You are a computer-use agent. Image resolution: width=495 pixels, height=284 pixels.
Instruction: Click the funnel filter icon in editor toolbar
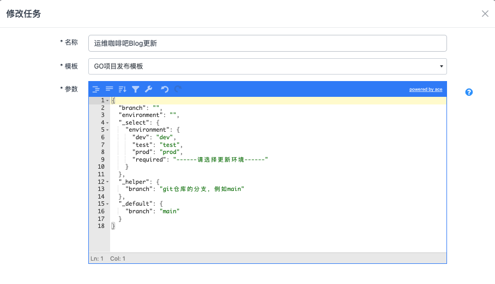(x=135, y=89)
